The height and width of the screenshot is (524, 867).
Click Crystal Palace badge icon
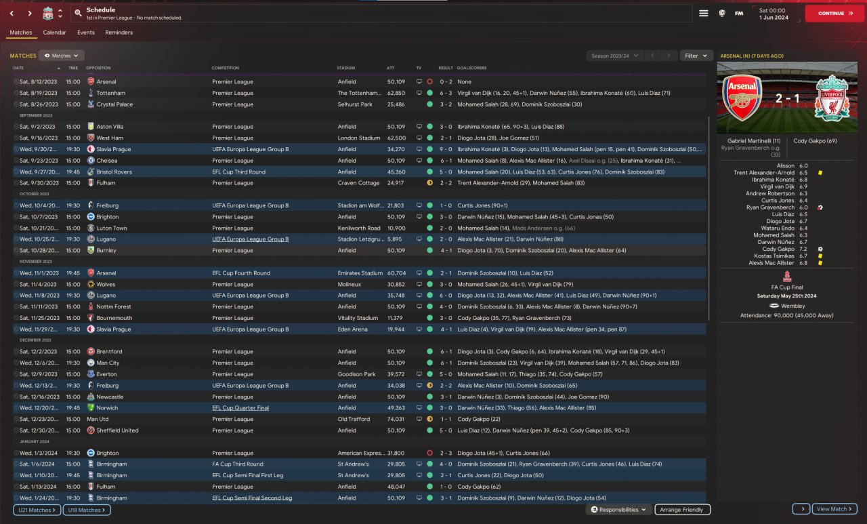click(91, 104)
